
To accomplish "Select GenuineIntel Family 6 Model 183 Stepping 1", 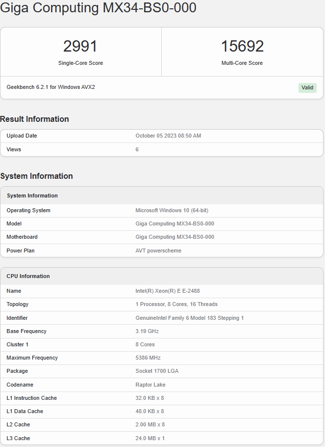I will [190, 318].
